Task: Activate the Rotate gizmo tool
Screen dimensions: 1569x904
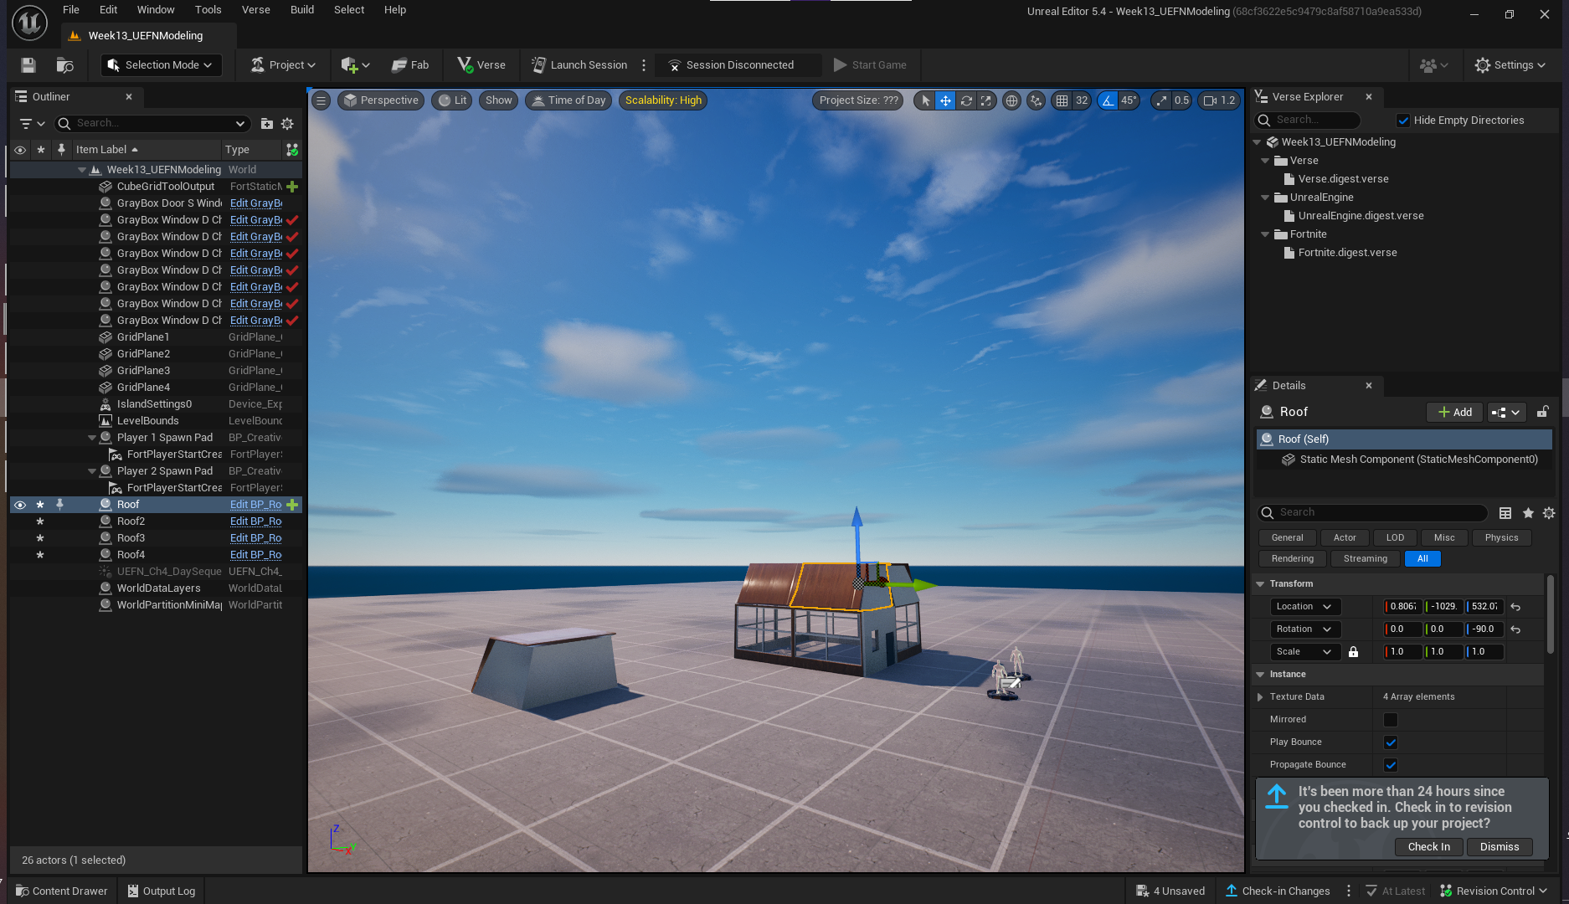Action: [966, 100]
